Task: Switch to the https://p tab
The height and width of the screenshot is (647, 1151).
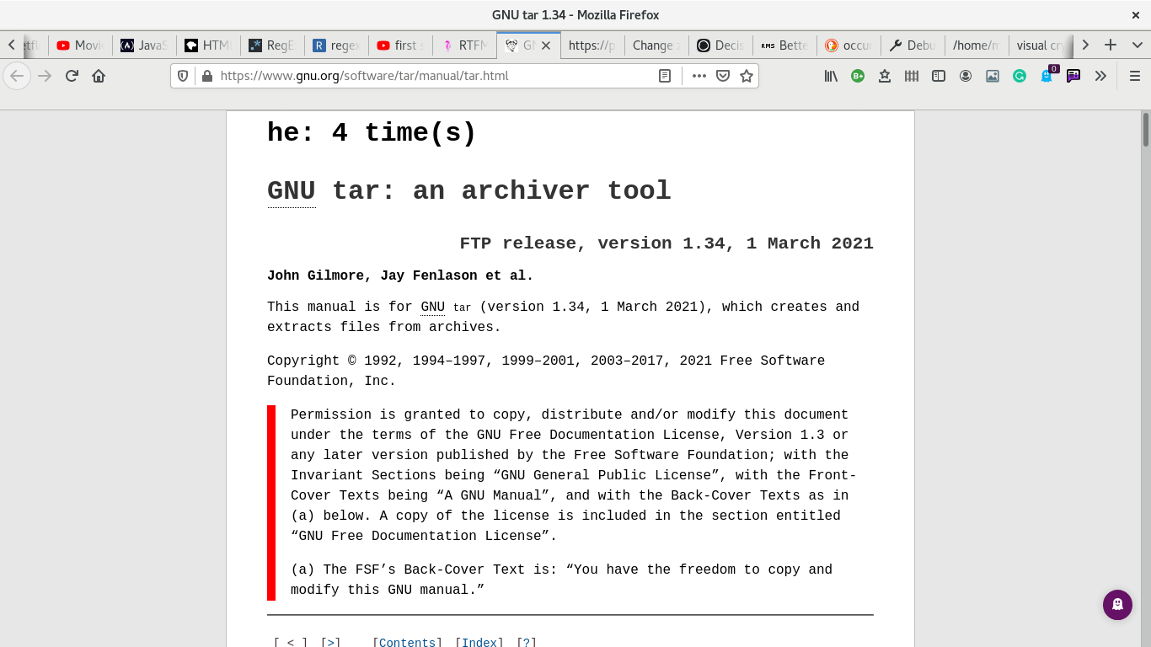Action: tap(592, 45)
